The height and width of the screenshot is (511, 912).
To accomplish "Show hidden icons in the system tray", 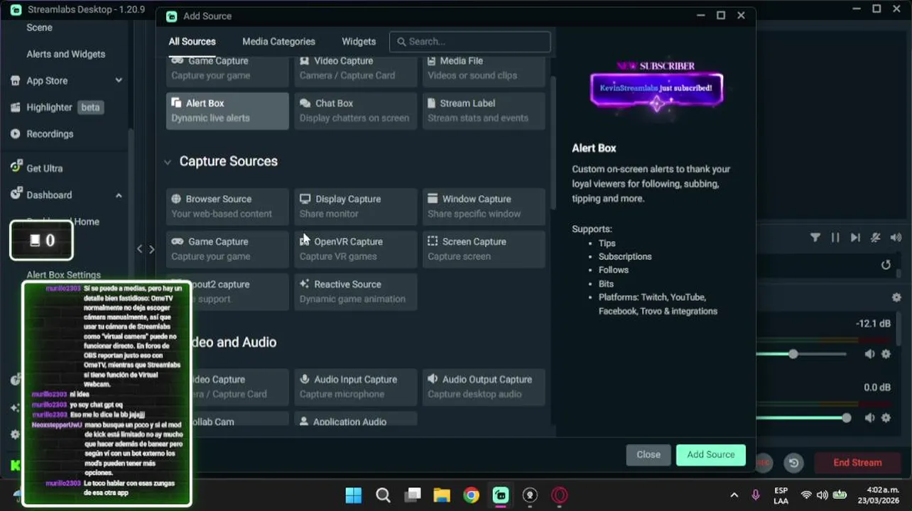I will [734, 495].
